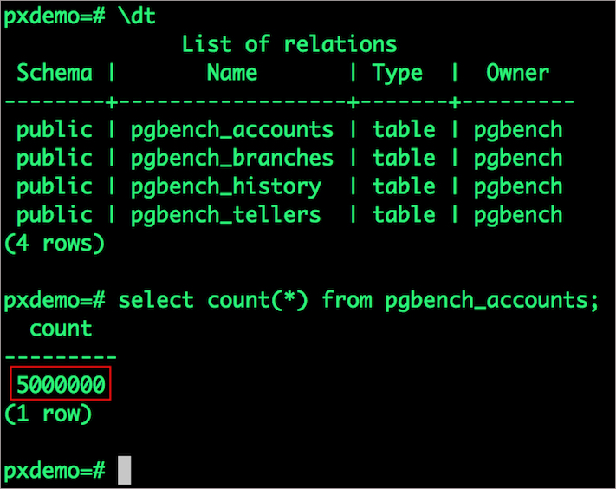Image resolution: width=616 pixels, height=489 pixels.
Task: Click the terminal cursor block at the last prompt
Action: (125, 471)
